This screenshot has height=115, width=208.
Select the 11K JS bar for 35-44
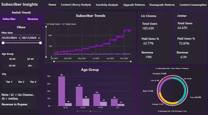(103, 104)
